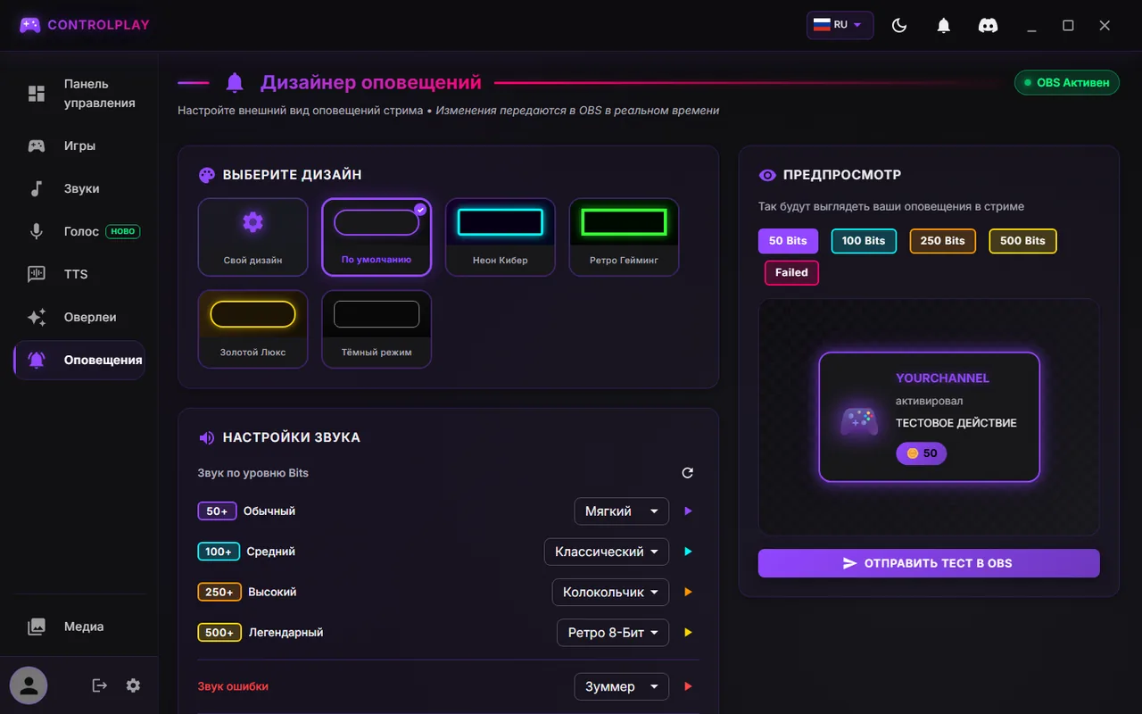Open the Оверлеи sidebar section
The height and width of the screenshot is (714, 1142).
(79, 317)
